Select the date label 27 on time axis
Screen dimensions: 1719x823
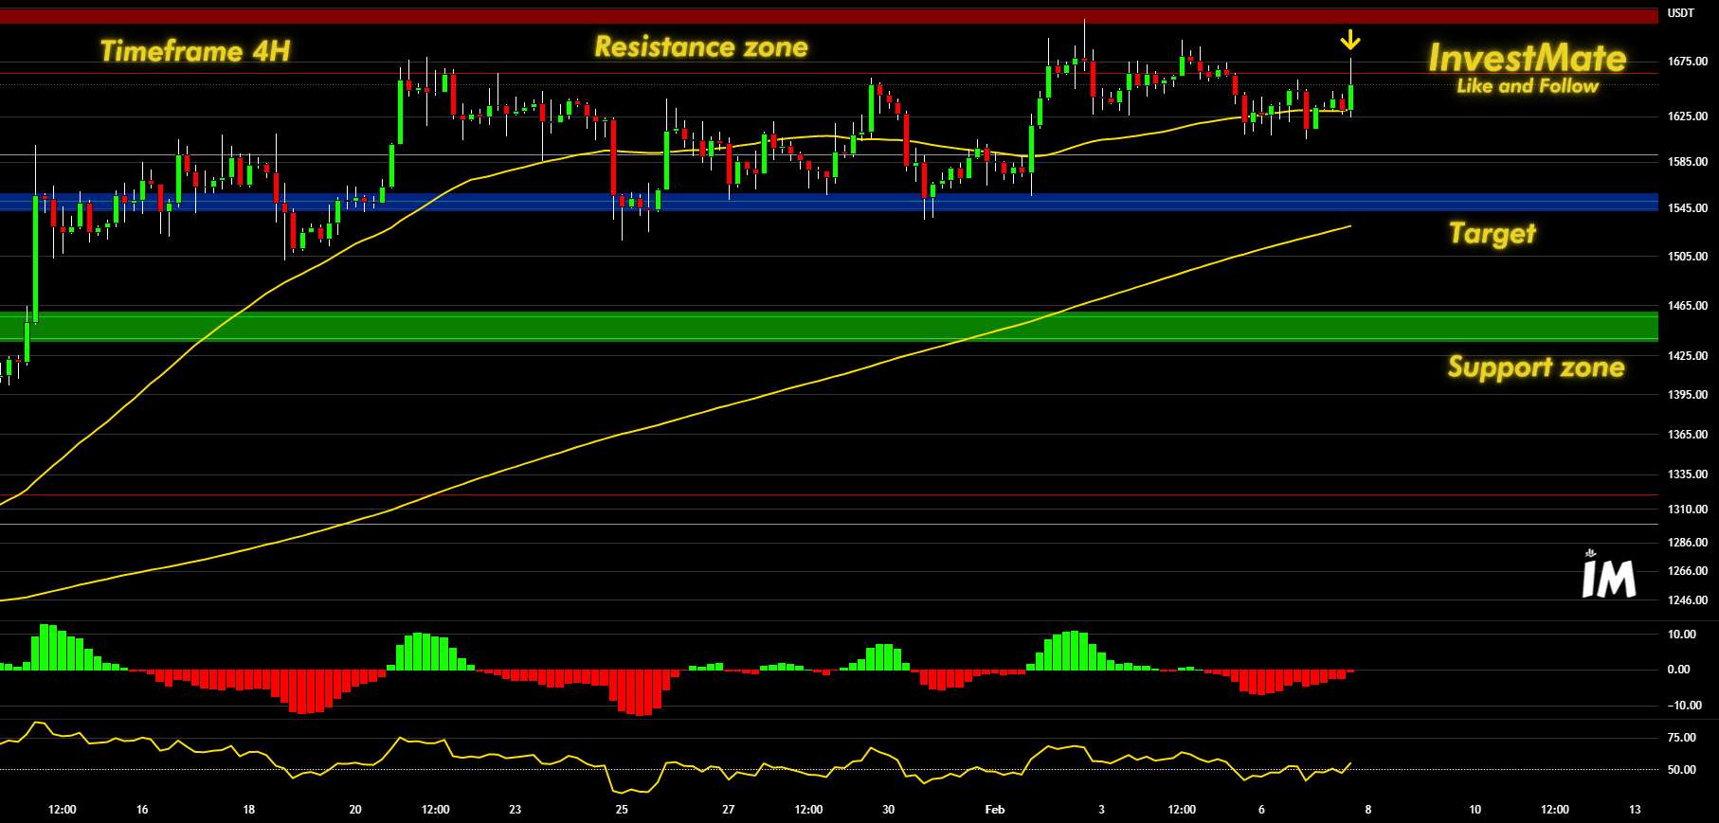(729, 810)
